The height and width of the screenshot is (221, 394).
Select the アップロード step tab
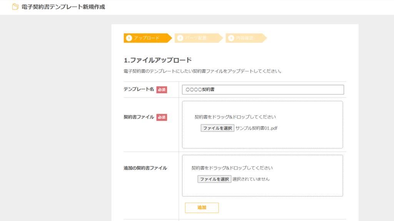147,38
